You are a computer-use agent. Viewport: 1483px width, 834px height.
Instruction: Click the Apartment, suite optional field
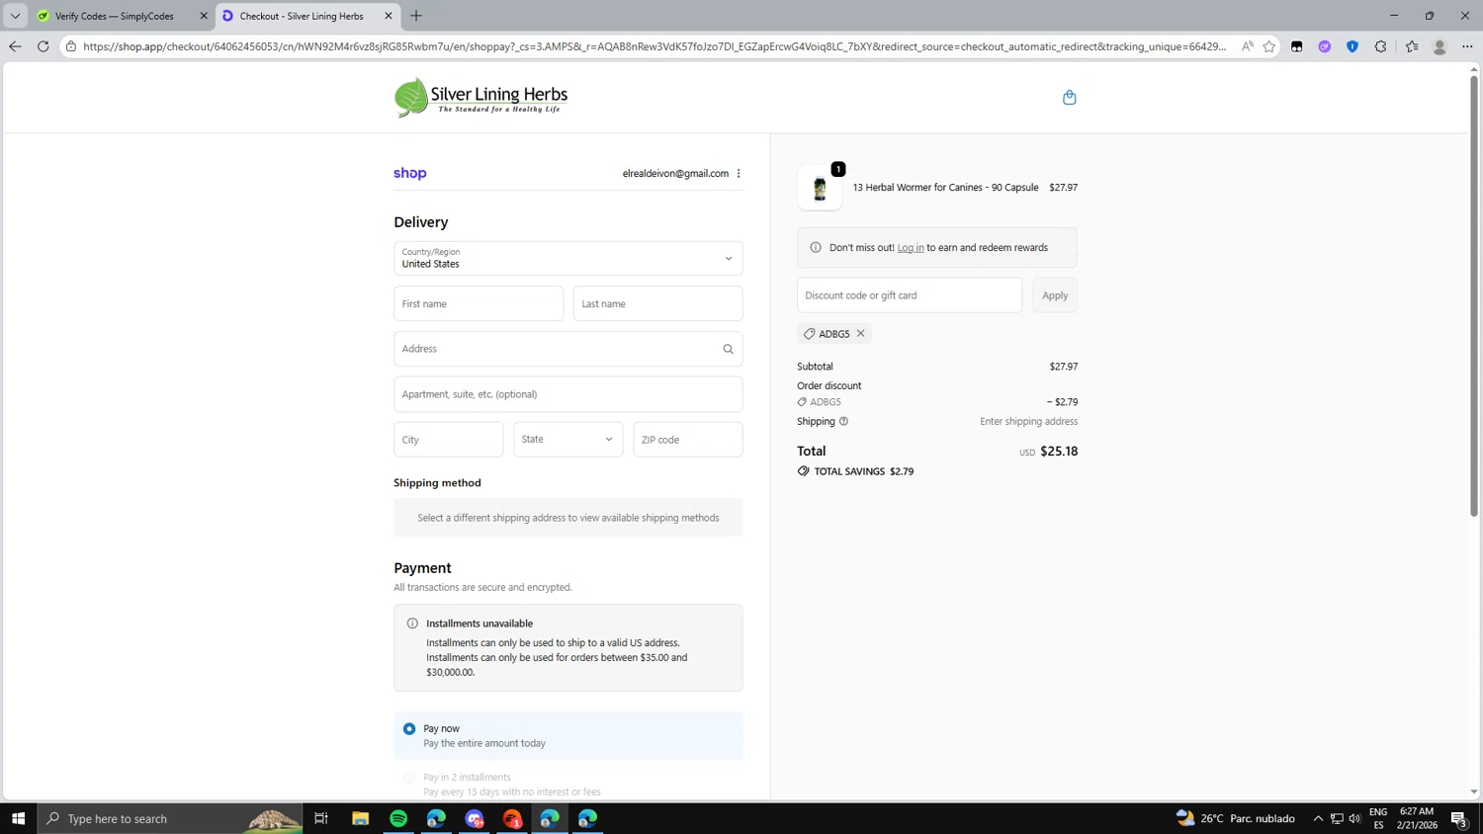568,394
